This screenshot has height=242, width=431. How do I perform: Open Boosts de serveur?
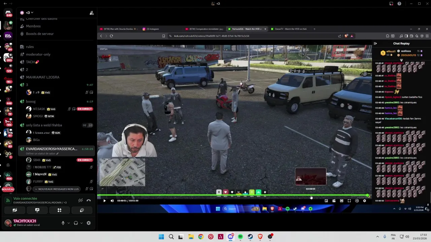click(40, 34)
